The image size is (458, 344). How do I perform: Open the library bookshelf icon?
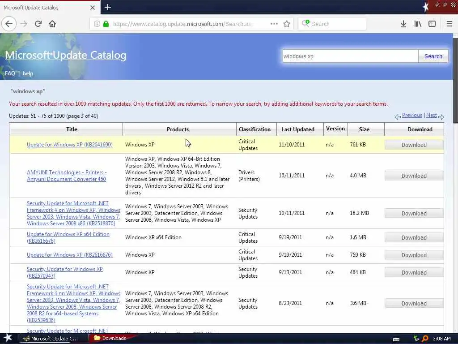pyautogui.click(x=418, y=24)
